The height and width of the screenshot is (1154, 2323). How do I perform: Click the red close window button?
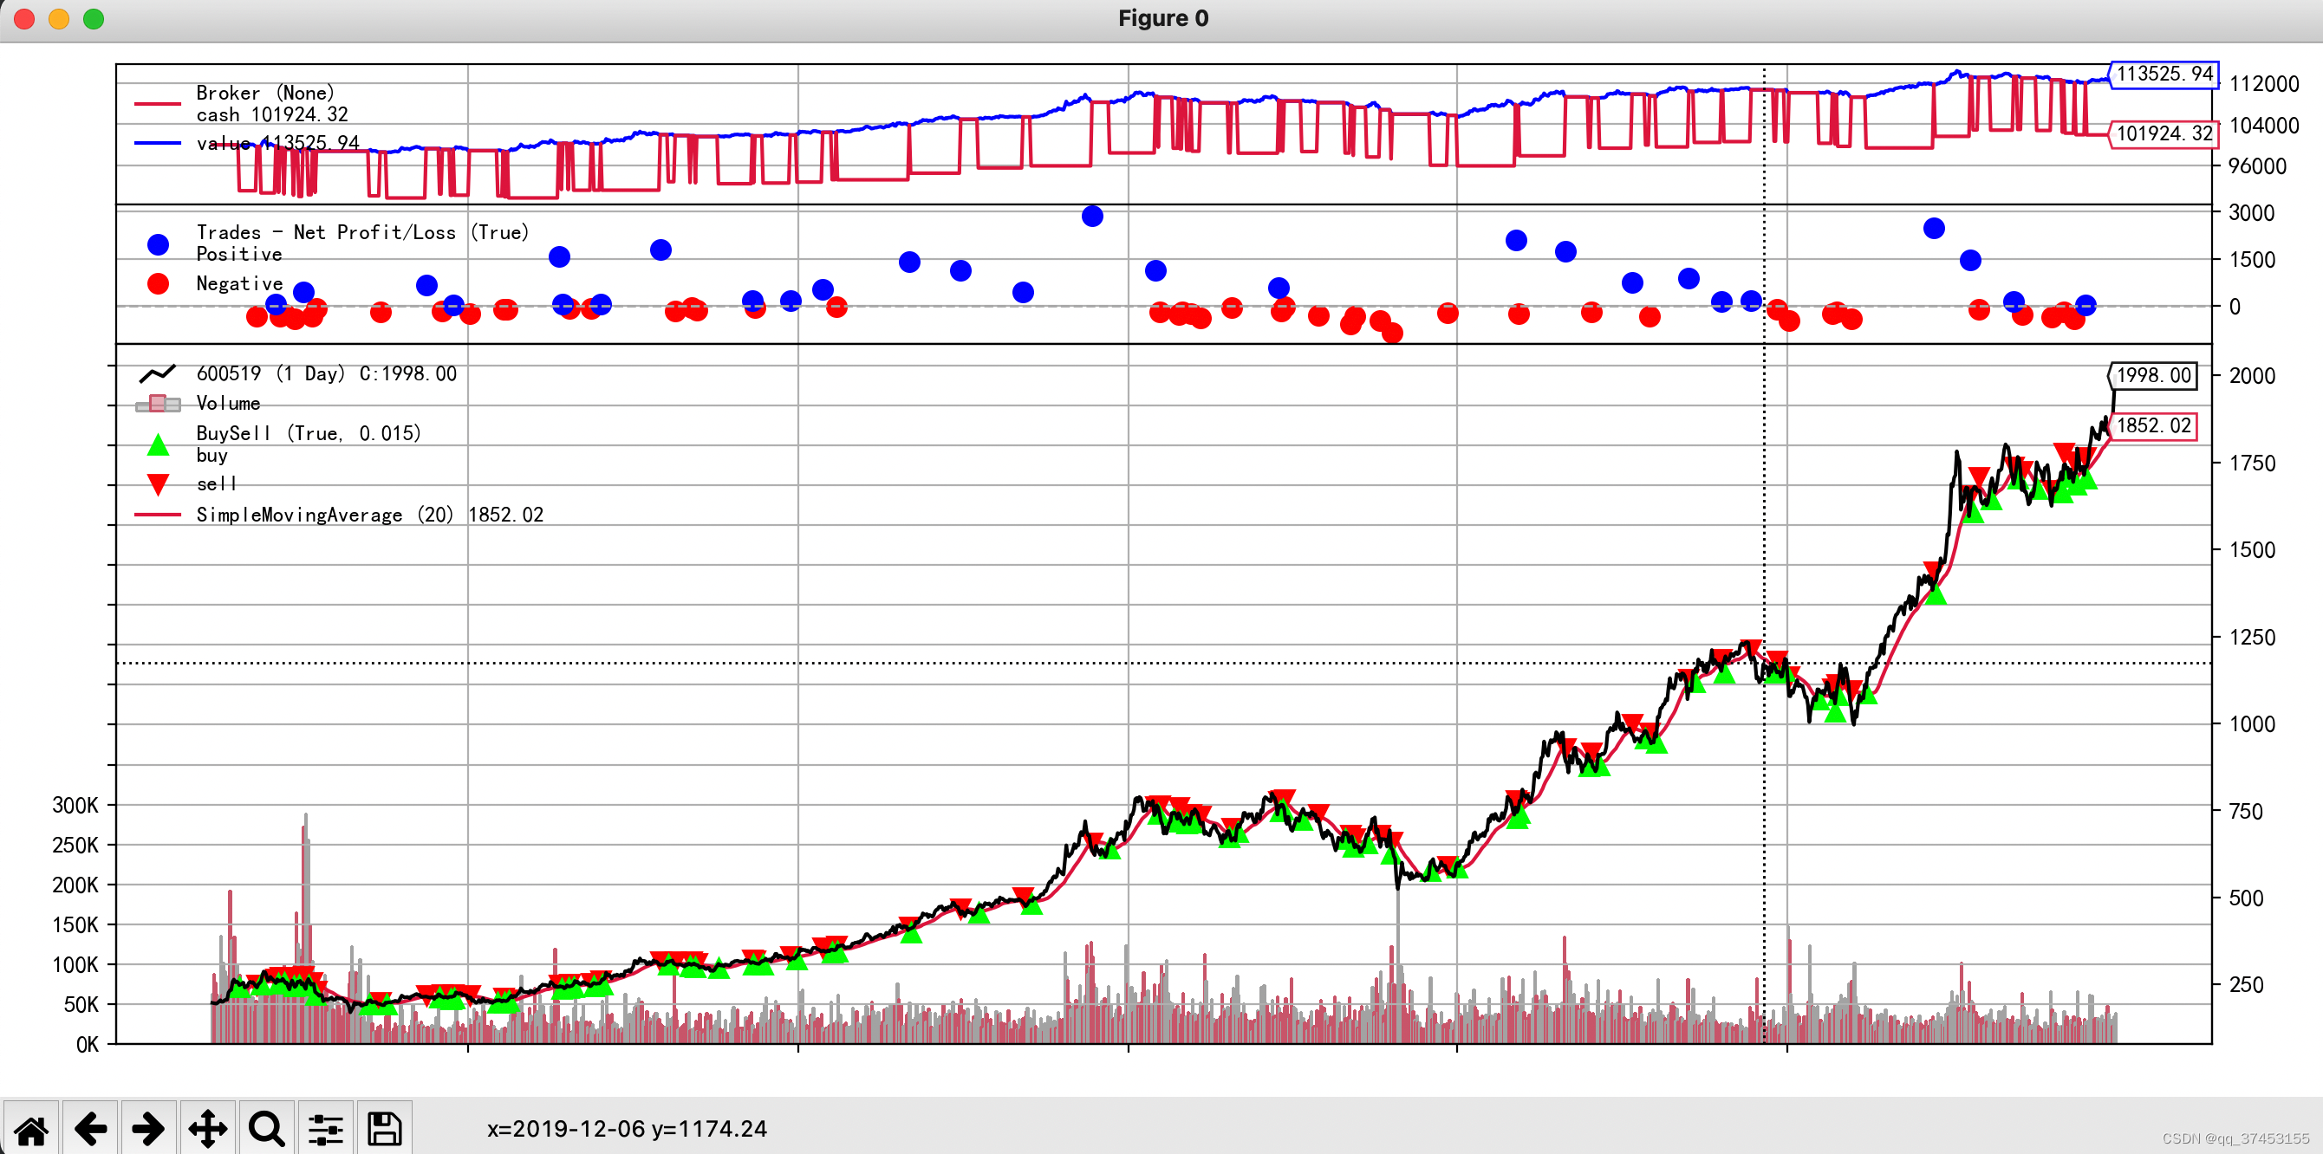pos(24,18)
